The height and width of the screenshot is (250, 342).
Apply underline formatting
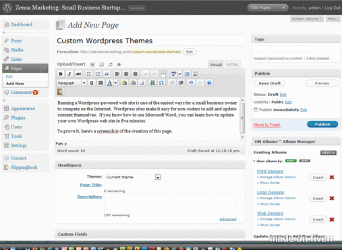[x=92, y=83]
